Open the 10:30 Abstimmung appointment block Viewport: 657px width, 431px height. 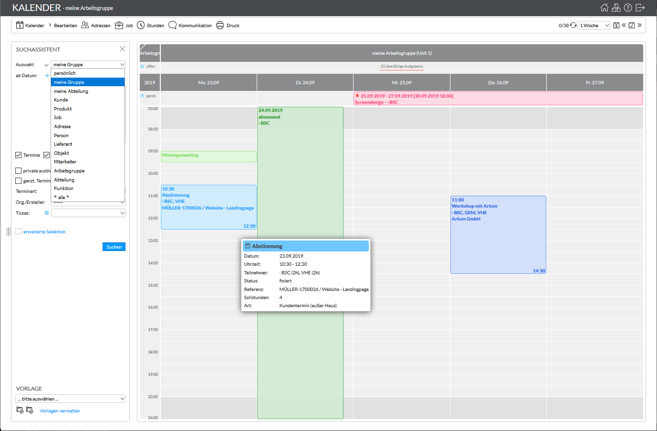coord(209,207)
